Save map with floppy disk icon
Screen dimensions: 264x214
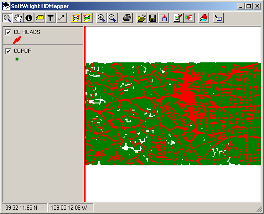coord(153,18)
